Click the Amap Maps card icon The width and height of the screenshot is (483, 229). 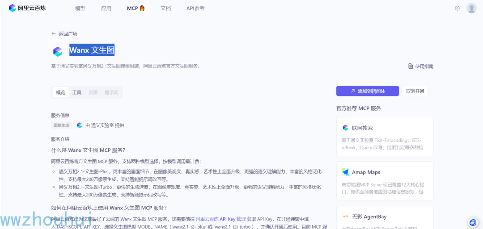coord(345,172)
